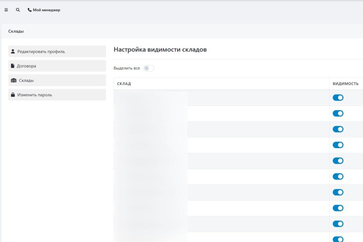This screenshot has height=242, width=363.
Task: Toggle visibility in the third warehouse row
Action: [338, 129]
